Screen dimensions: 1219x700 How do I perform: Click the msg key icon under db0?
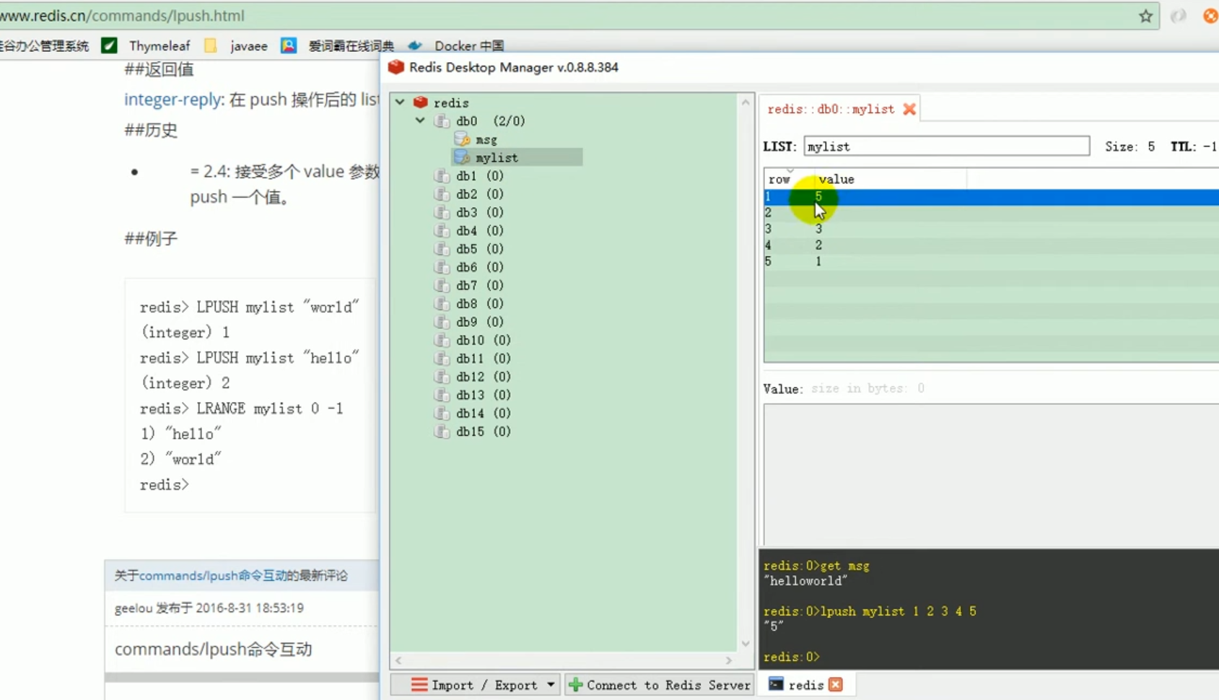tap(464, 139)
